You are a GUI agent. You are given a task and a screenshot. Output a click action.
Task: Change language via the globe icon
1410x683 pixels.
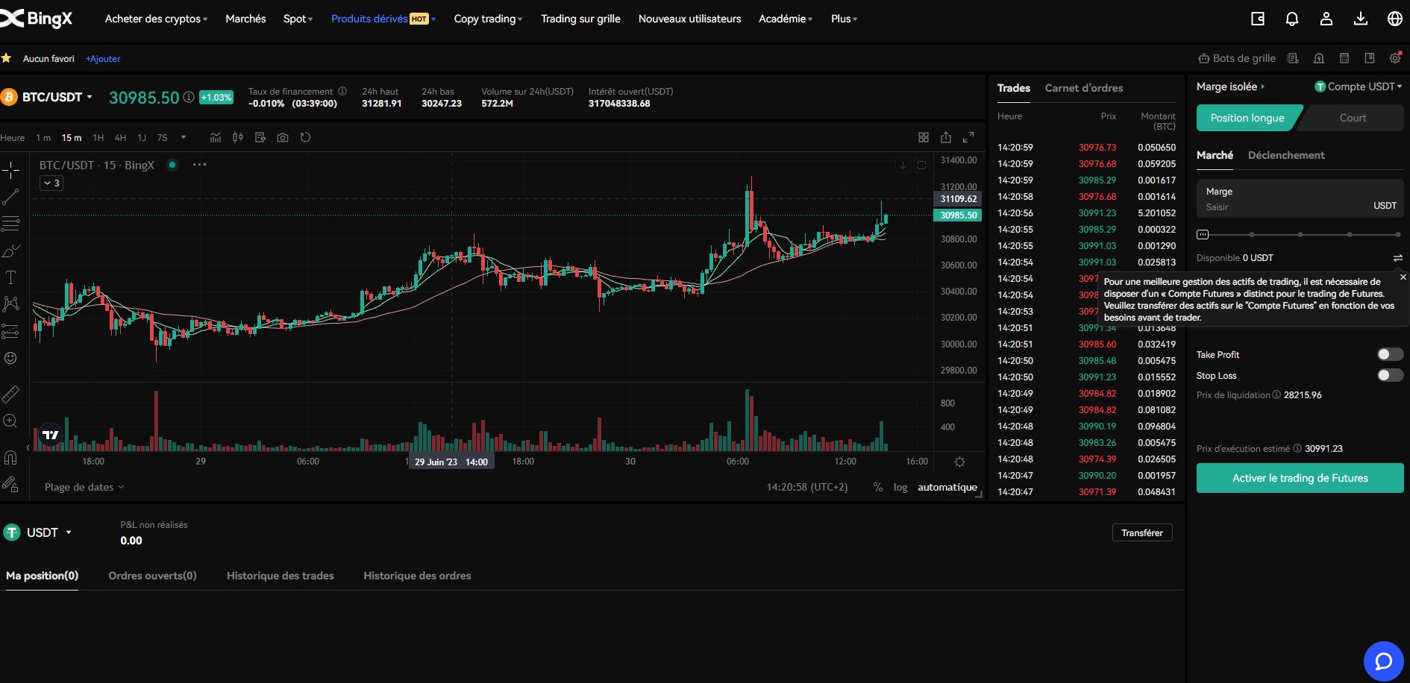click(x=1395, y=19)
